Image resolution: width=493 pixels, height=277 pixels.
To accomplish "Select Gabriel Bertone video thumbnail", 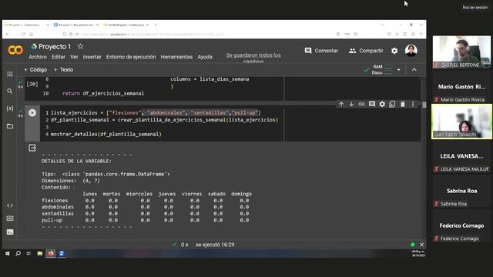I will pos(461,52).
